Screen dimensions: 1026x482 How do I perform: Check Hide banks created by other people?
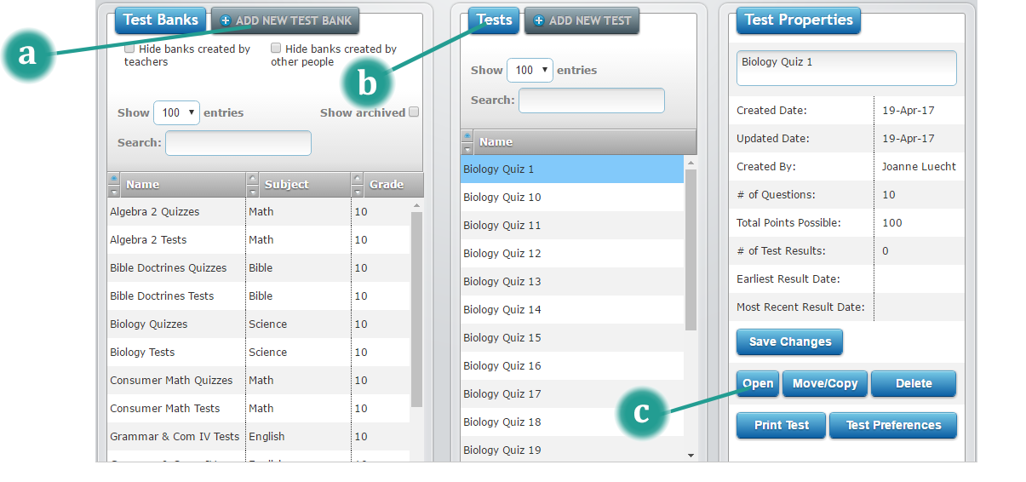[276, 49]
